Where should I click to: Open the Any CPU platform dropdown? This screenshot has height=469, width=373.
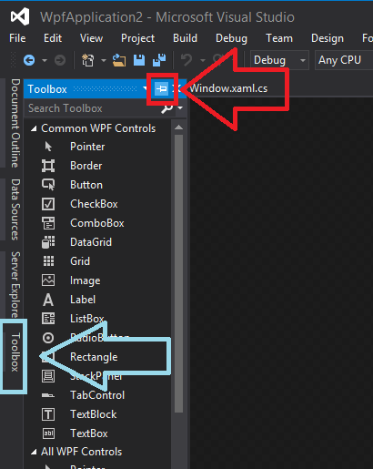pyautogui.click(x=344, y=60)
